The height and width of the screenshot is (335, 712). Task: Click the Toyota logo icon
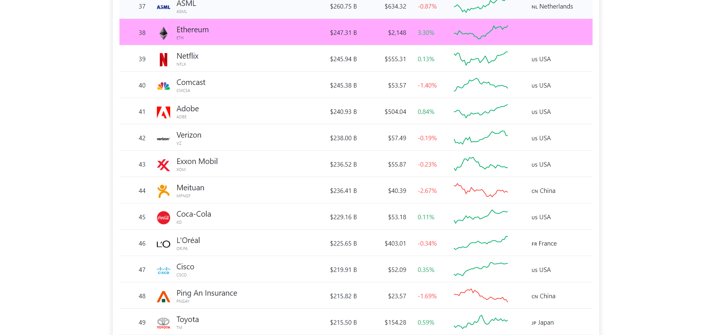tap(164, 323)
